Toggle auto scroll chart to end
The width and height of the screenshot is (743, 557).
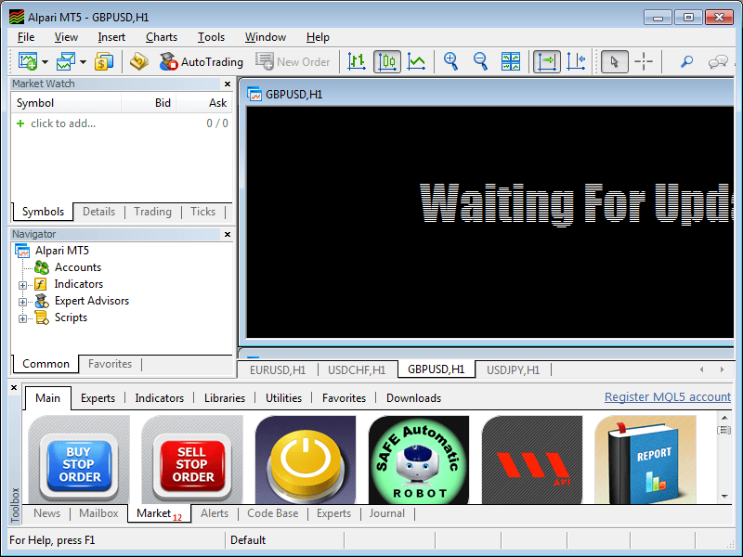tap(547, 62)
